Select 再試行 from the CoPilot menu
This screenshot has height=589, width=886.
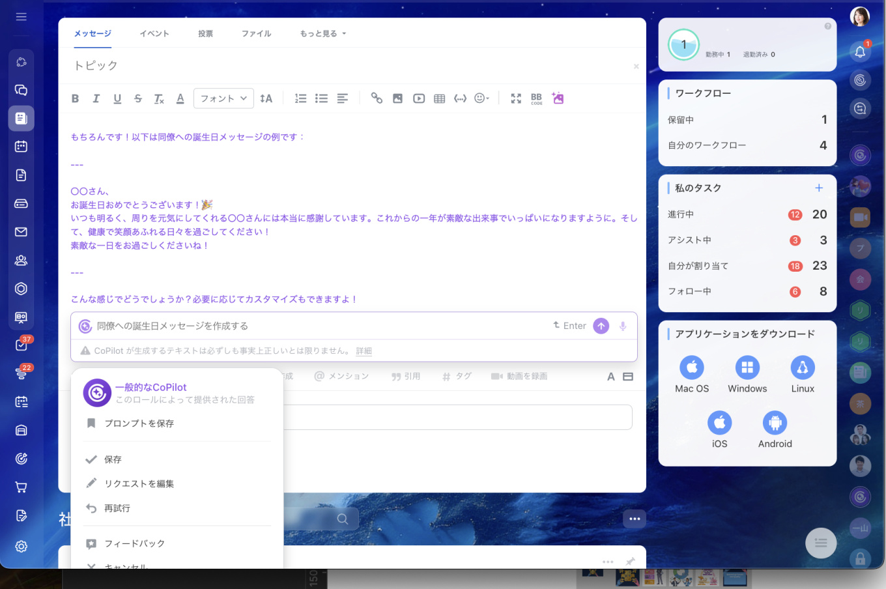point(116,508)
